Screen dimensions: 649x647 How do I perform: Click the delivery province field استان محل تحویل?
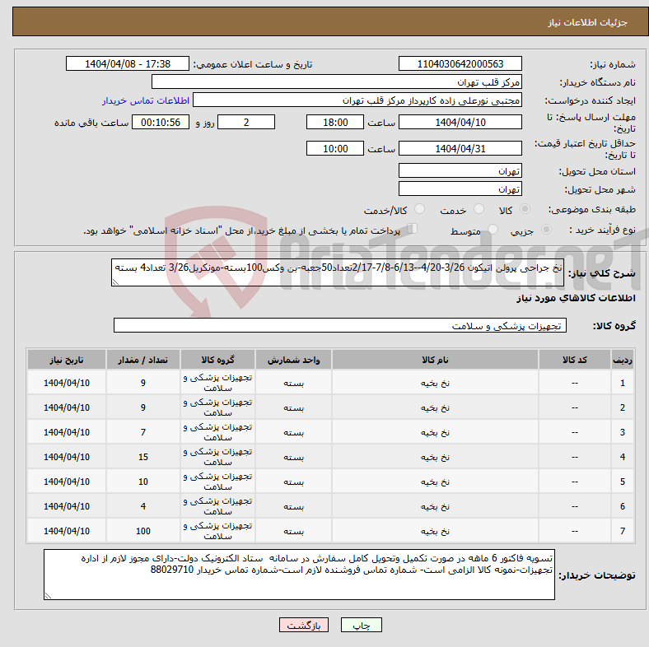(x=460, y=170)
